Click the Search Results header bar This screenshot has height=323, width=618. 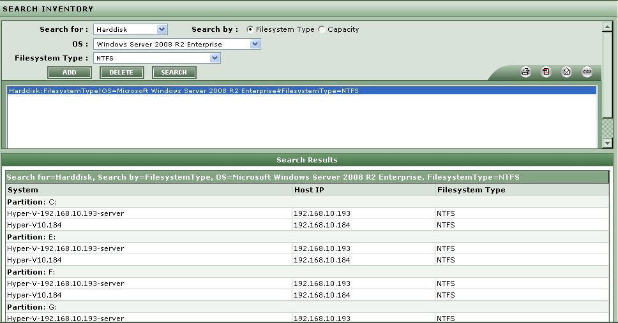307,160
